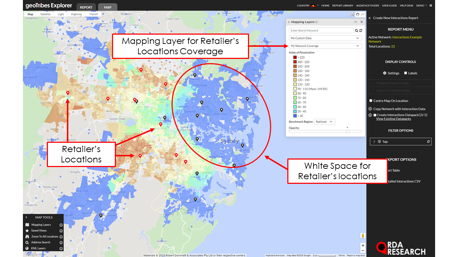Screen dimensions: 458x257
Task: Click Report a map error link
Action: [356, 255]
